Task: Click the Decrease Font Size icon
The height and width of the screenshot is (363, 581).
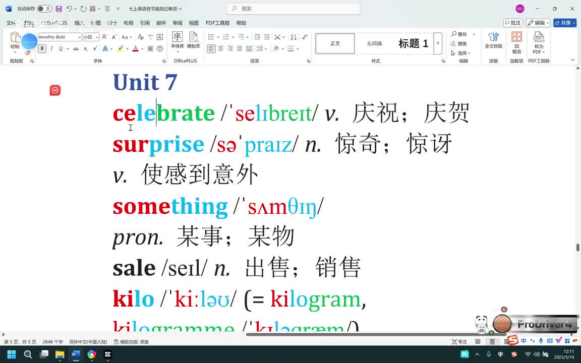Action: point(114,37)
